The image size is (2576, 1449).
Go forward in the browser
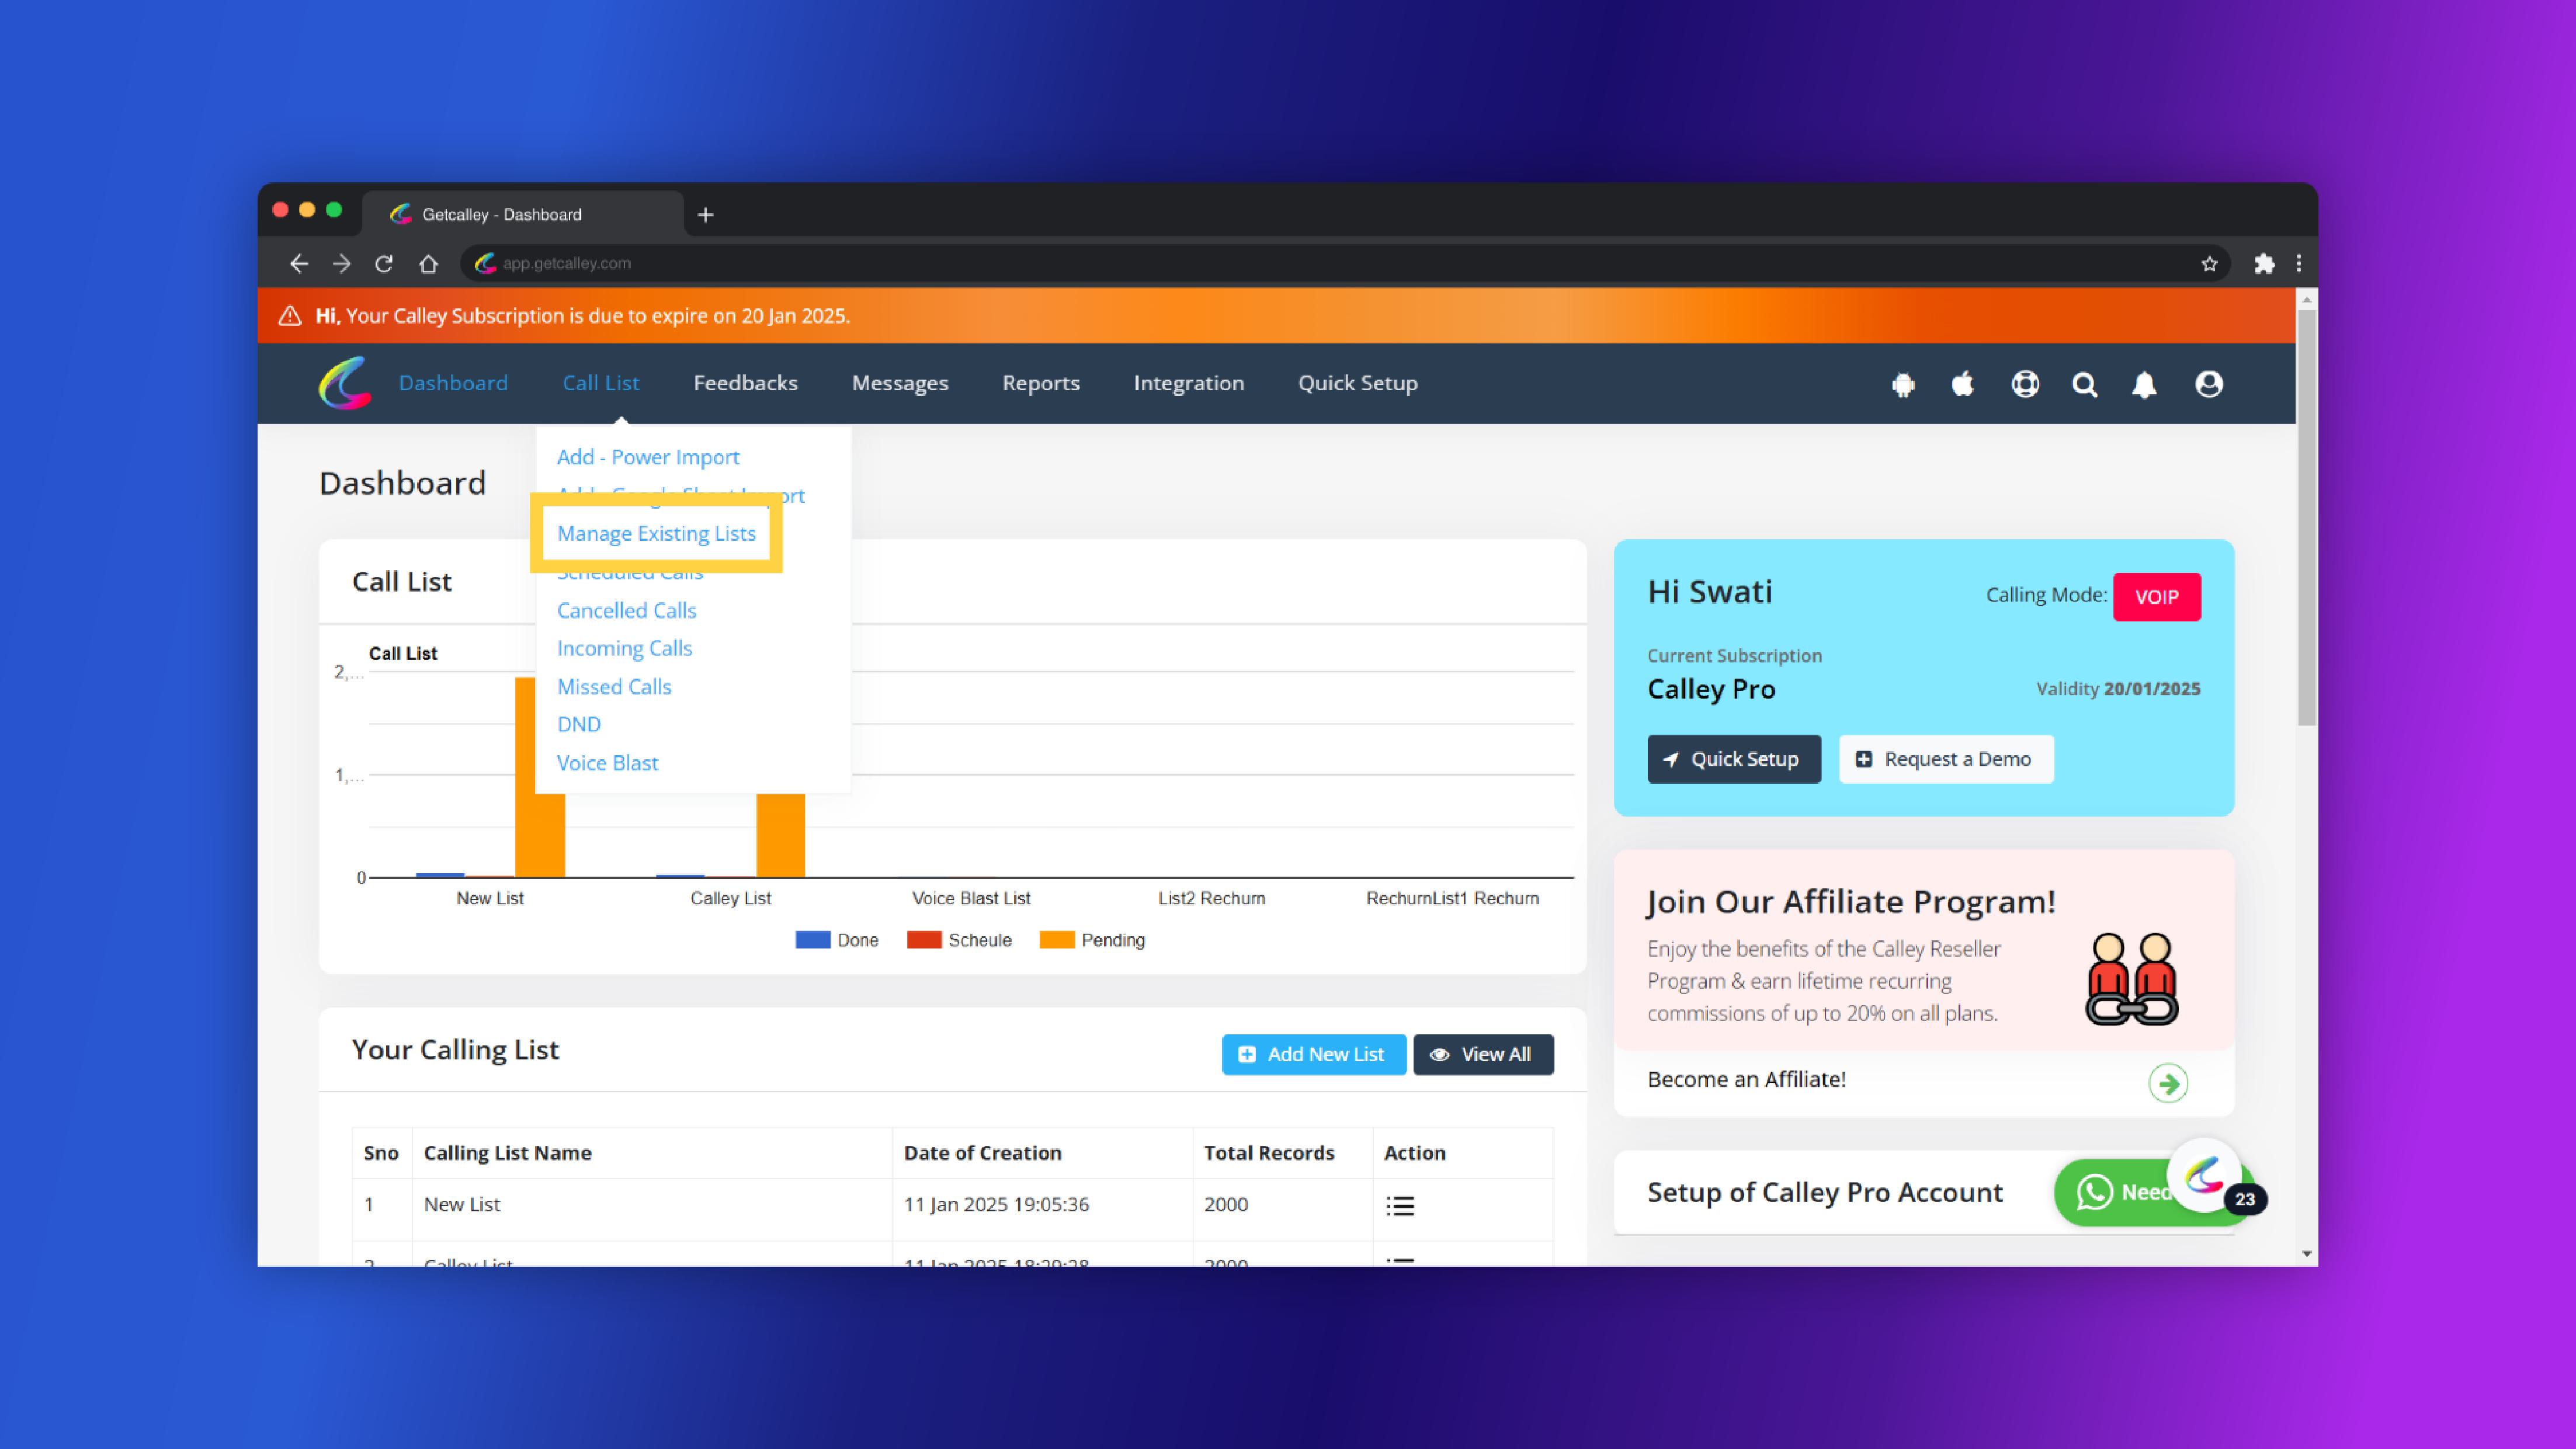click(x=342, y=263)
